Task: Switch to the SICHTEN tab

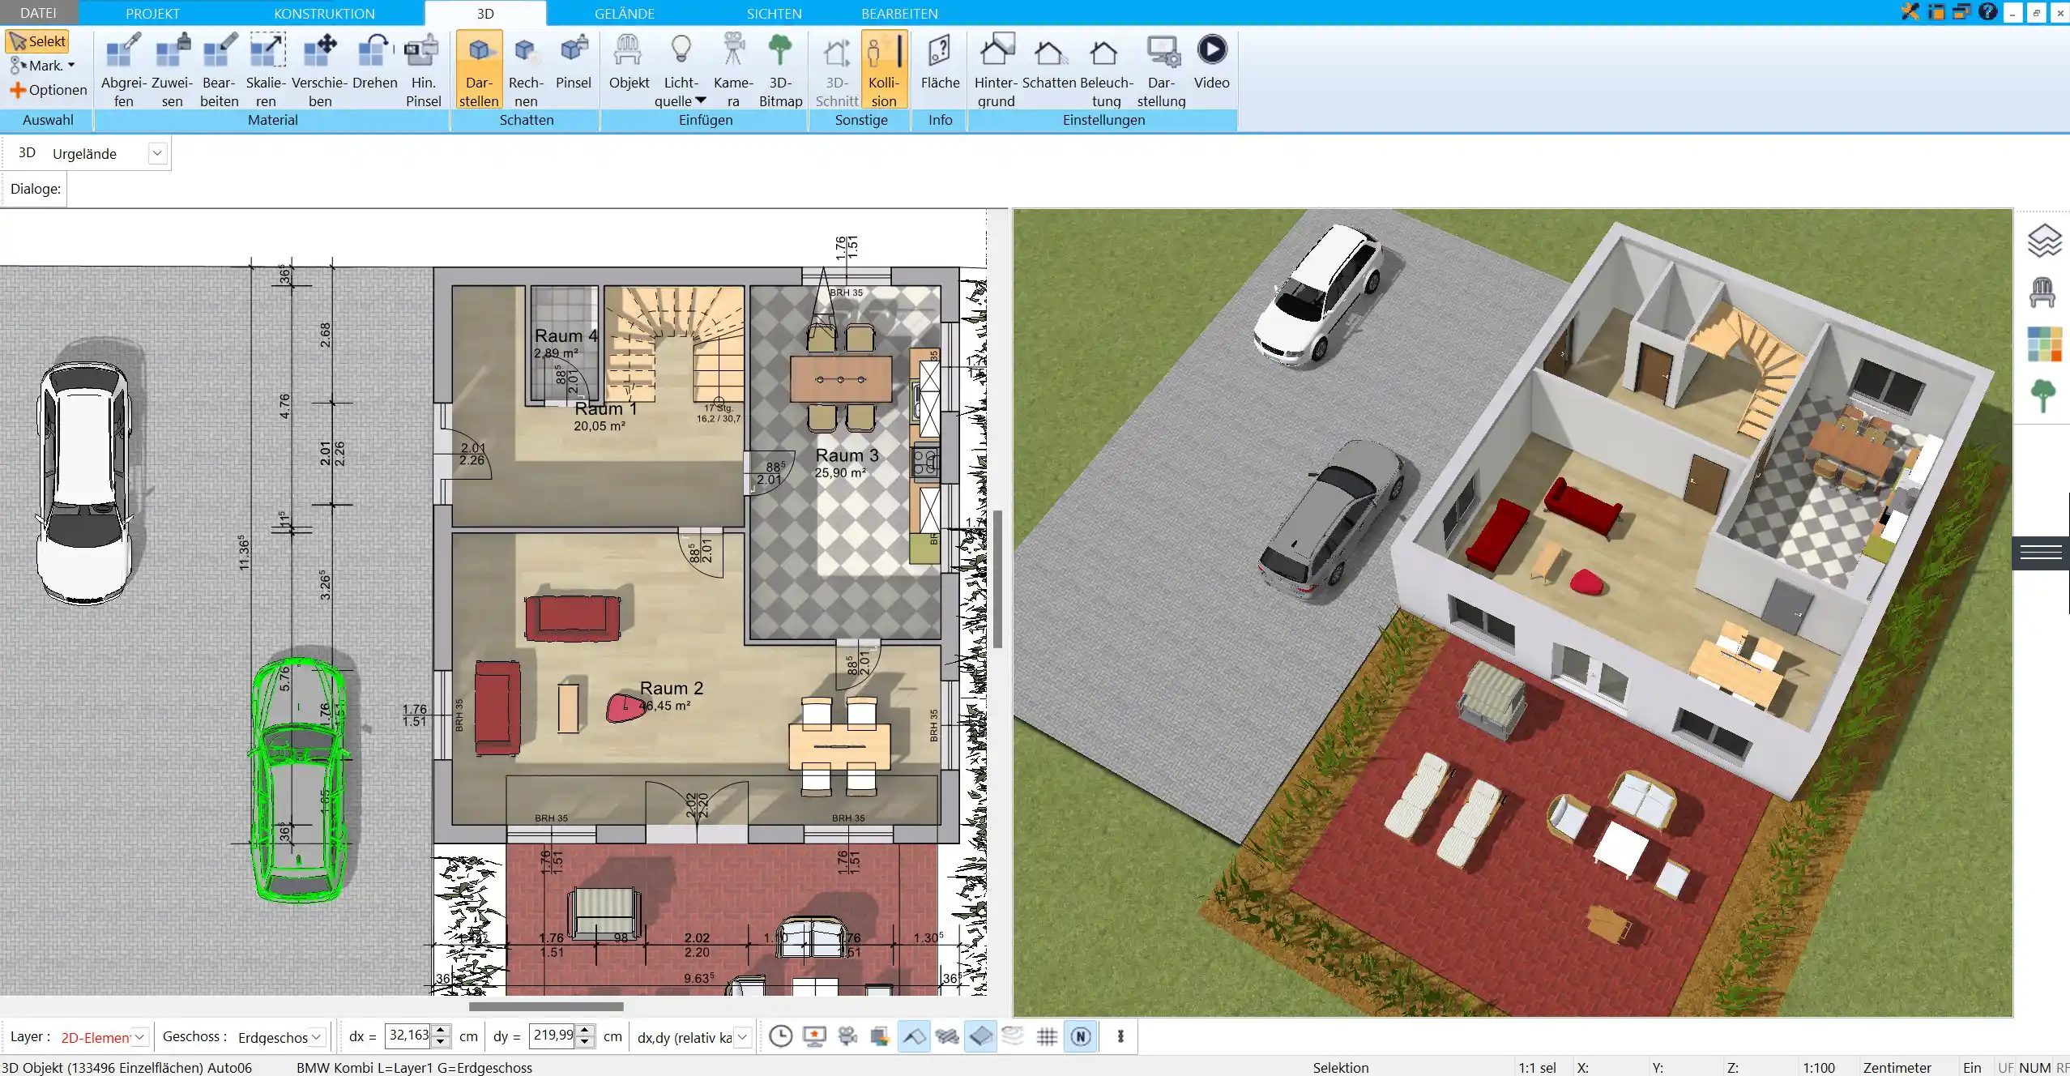Action: pos(774,13)
